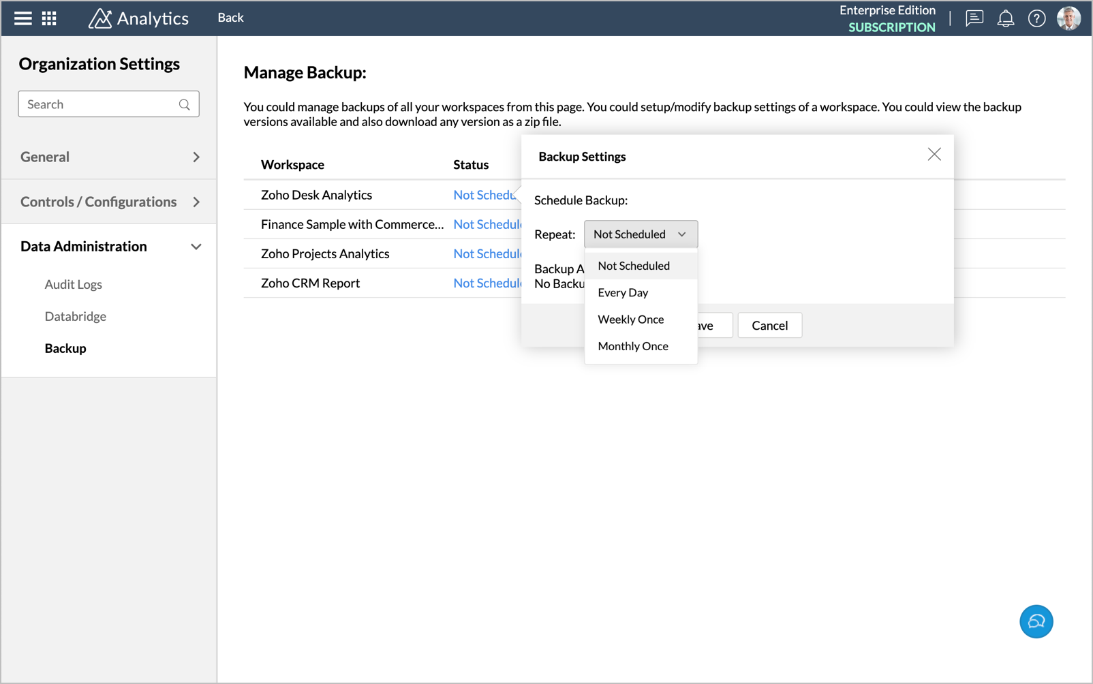The image size is (1093, 684).
Task: Click the search magnifier icon
Action: coord(184,104)
